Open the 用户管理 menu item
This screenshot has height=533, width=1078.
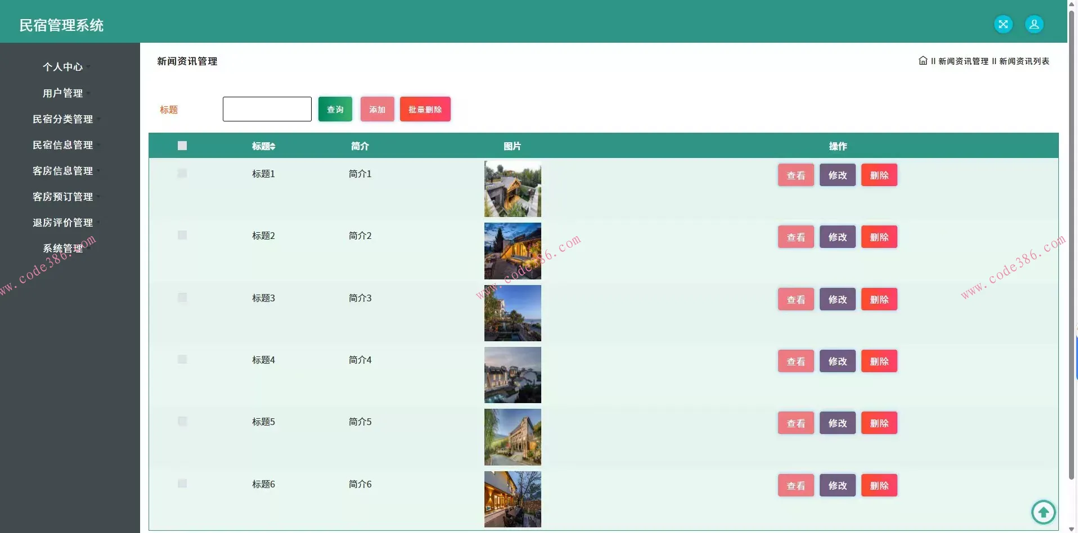[x=63, y=93]
